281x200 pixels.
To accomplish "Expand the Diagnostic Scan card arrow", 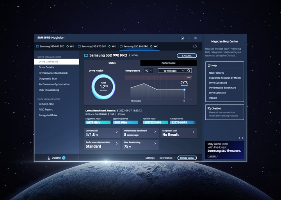I will [x=193, y=132].
